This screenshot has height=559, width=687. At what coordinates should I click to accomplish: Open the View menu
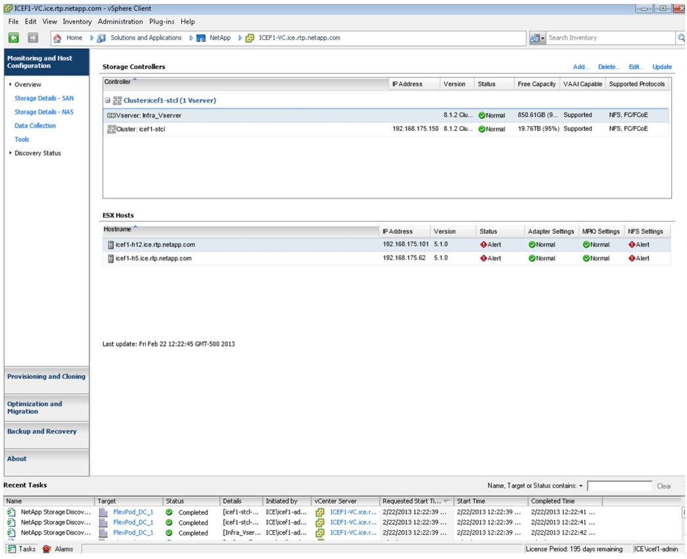pos(49,22)
